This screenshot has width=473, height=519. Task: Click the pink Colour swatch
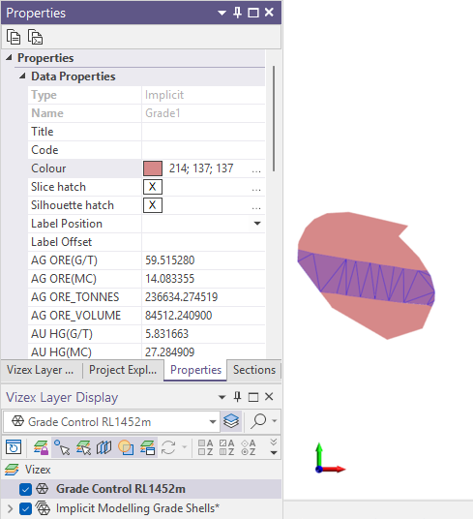pos(153,168)
